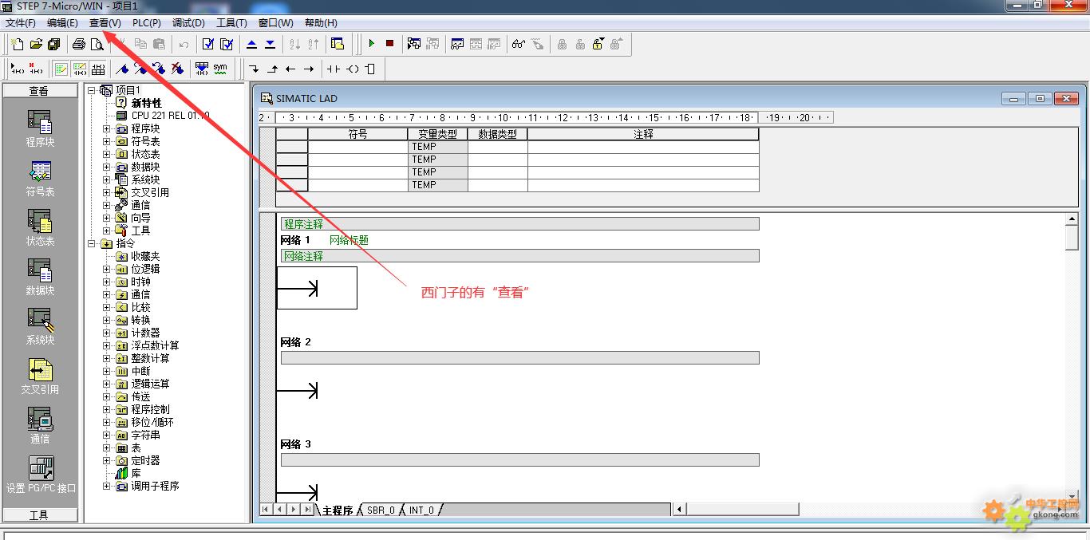Viewport: 1090px width, 540px height.
Task: Click the 网络注释 field of 网络 1
Action: (519, 256)
